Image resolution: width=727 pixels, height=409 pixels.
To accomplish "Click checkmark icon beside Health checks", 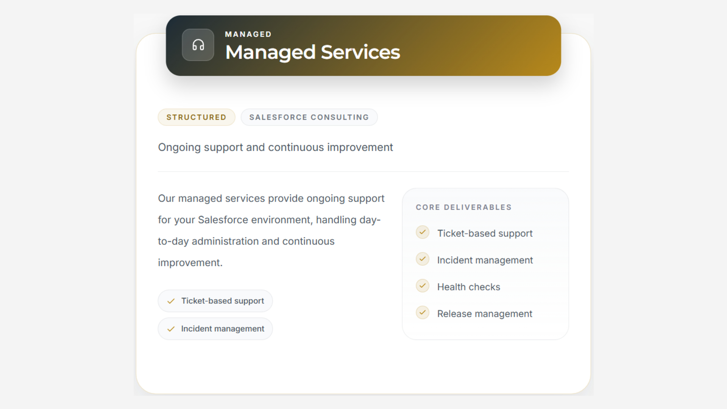I will [x=423, y=286].
